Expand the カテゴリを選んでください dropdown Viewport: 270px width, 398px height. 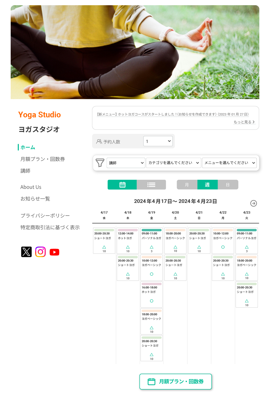pos(174,163)
